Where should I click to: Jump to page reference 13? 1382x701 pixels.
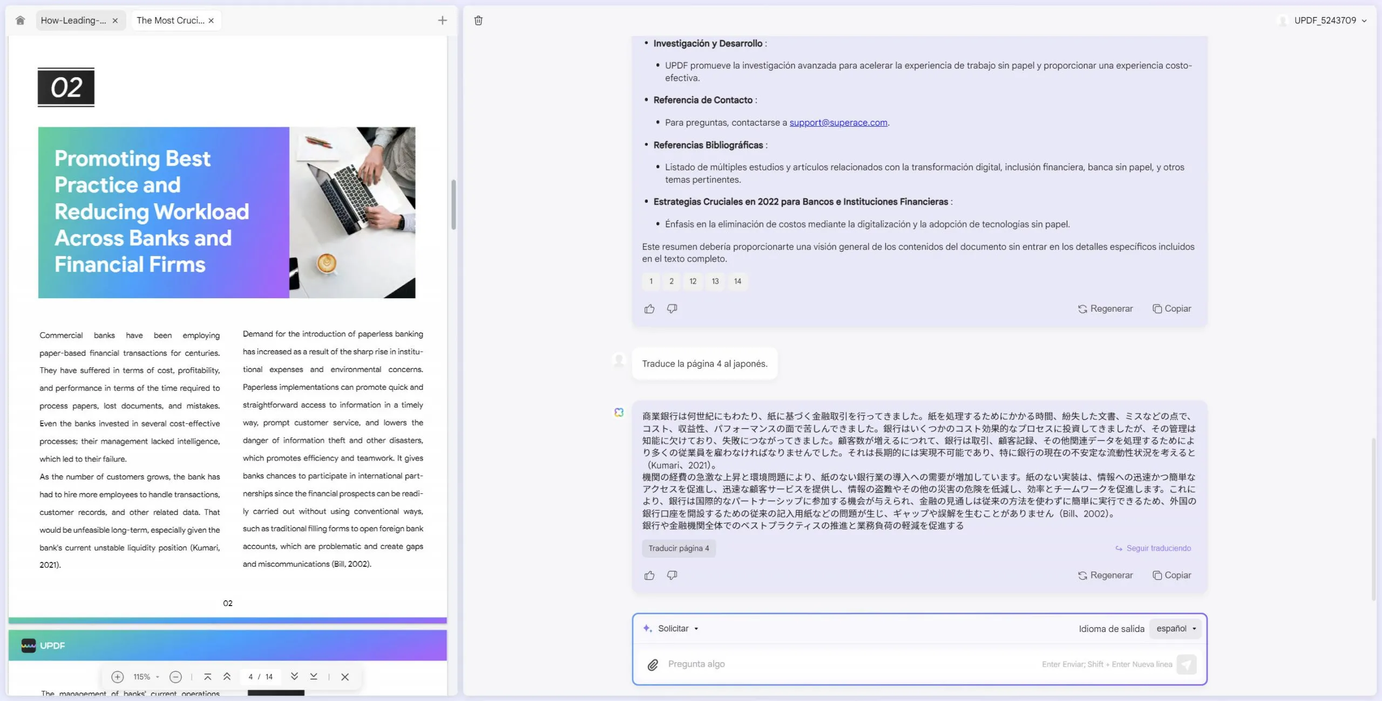(715, 281)
